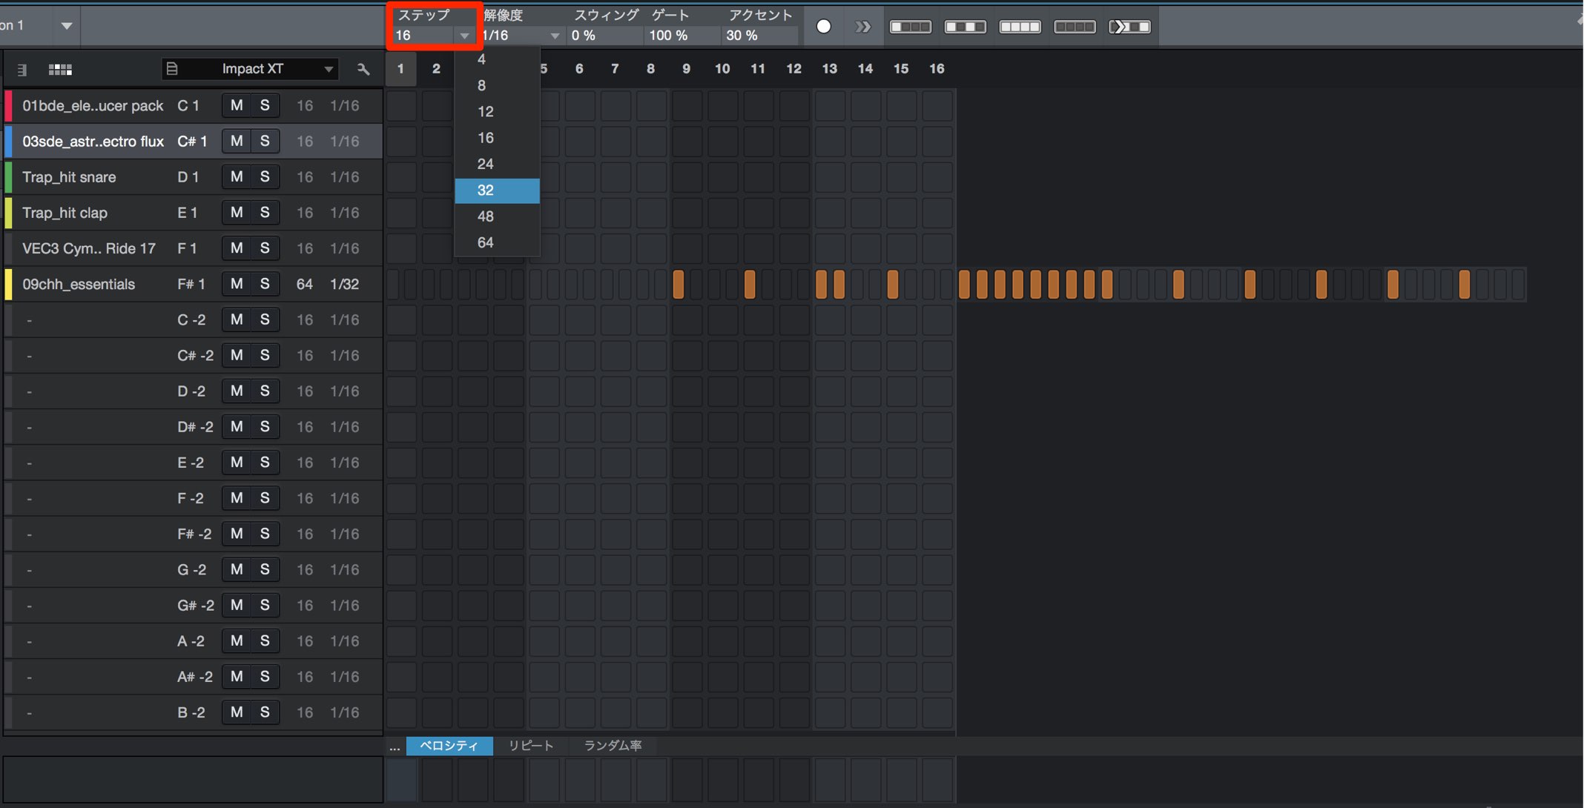The height and width of the screenshot is (808, 1584).
Task: Open the ランダム率 tab
Action: coord(613,746)
